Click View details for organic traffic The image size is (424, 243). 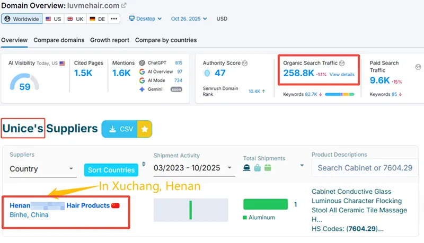[342, 75]
